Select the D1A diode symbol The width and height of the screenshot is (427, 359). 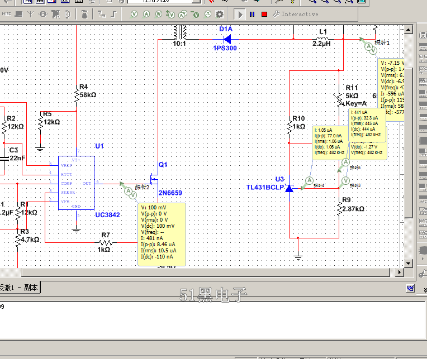pyautogui.click(x=227, y=40)
